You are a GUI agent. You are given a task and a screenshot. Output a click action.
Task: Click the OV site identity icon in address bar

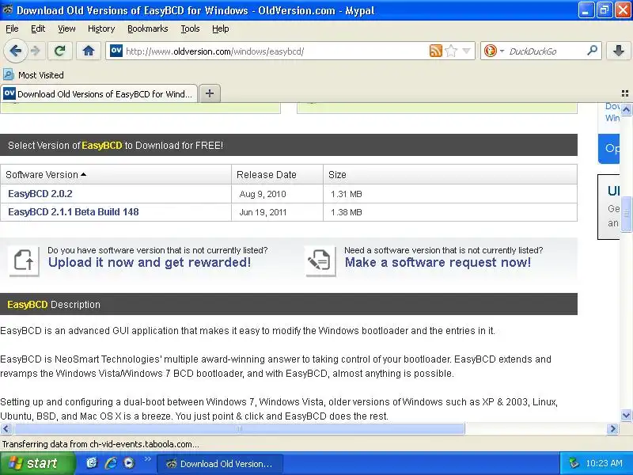click(x=116, y=51)
